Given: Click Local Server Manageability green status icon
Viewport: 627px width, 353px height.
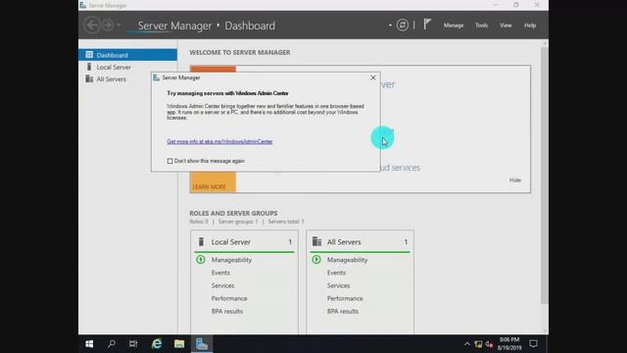Looking at the screenshot, I should [201, 260].
